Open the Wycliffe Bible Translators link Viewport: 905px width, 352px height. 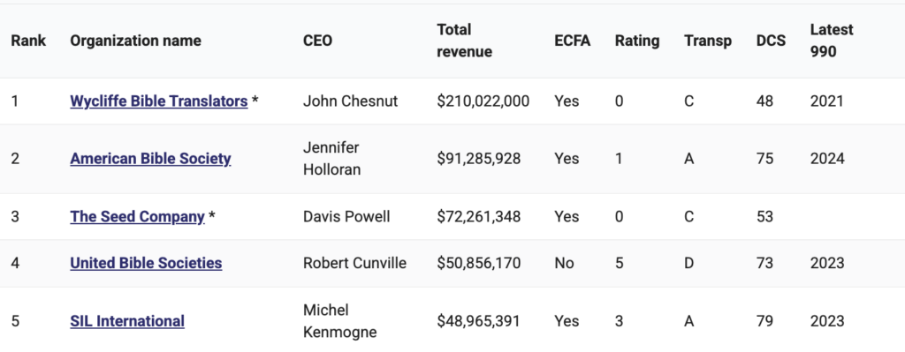(159, 101)
